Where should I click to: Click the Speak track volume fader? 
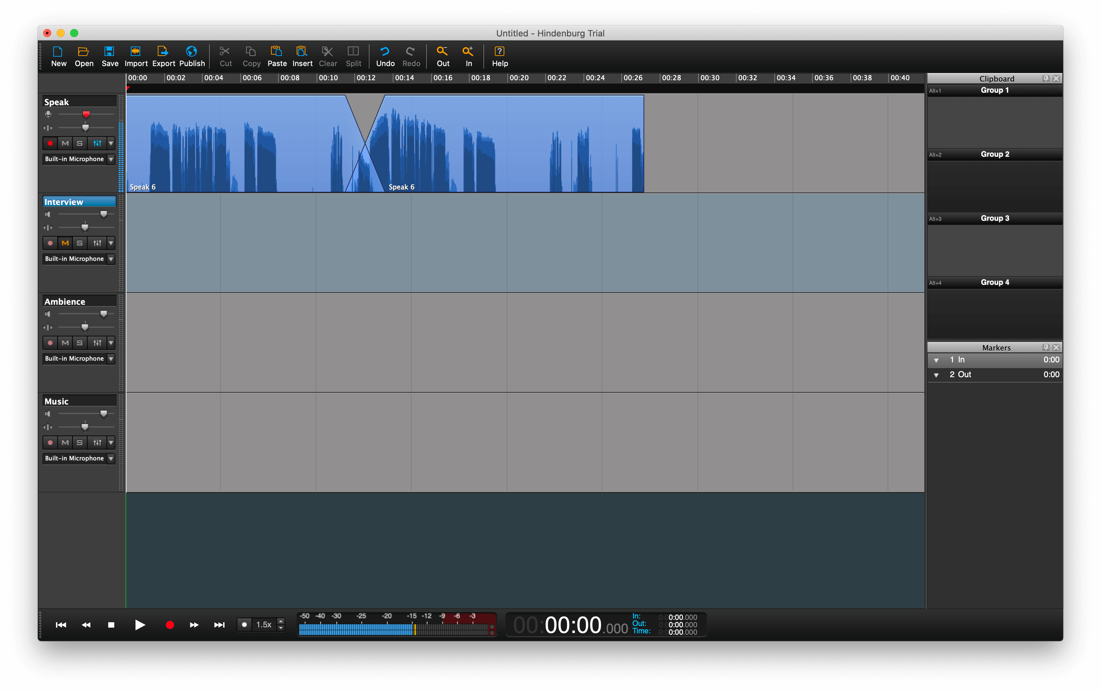(x=86, y=114)
